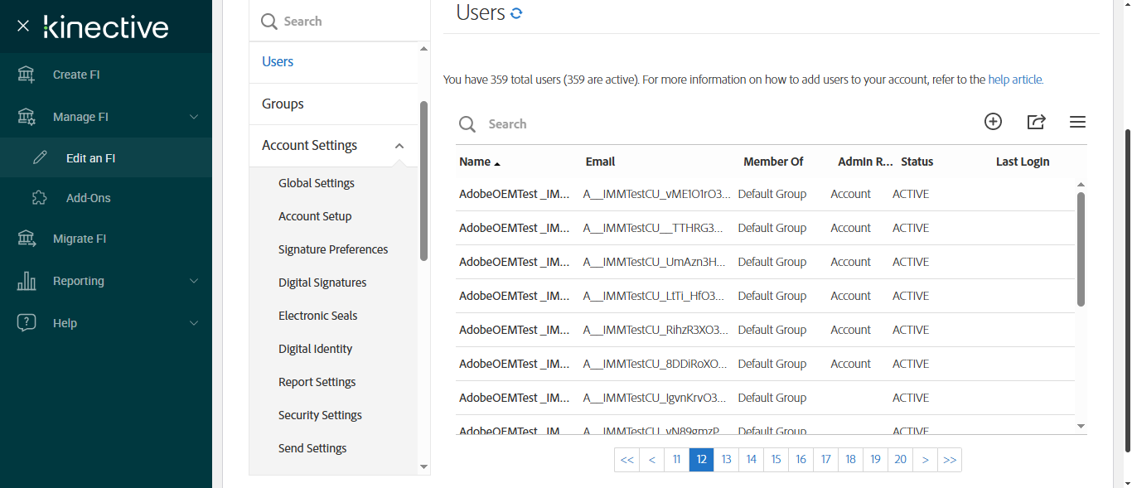Expand the Manage FI chevron

[194, 117]
